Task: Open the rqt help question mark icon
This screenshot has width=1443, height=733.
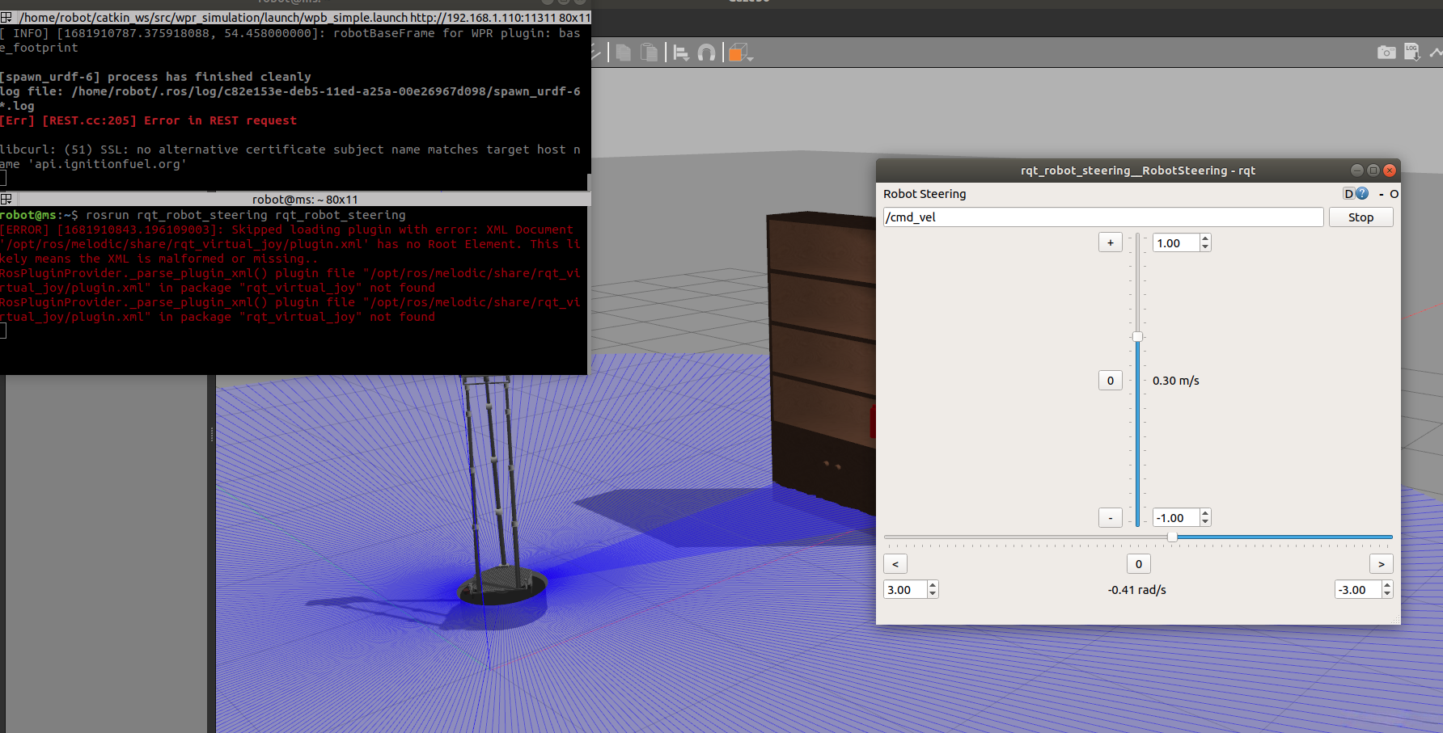Action: [x=1362, y=194]
